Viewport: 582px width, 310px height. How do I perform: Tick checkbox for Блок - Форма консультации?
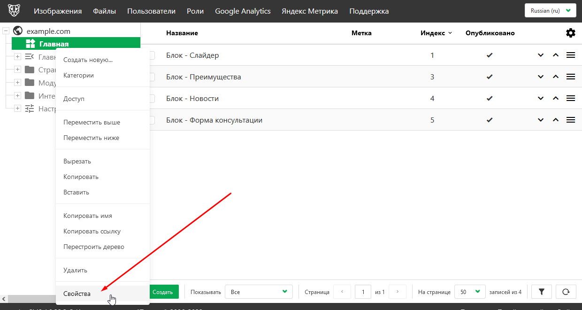(x=152, y=120)
